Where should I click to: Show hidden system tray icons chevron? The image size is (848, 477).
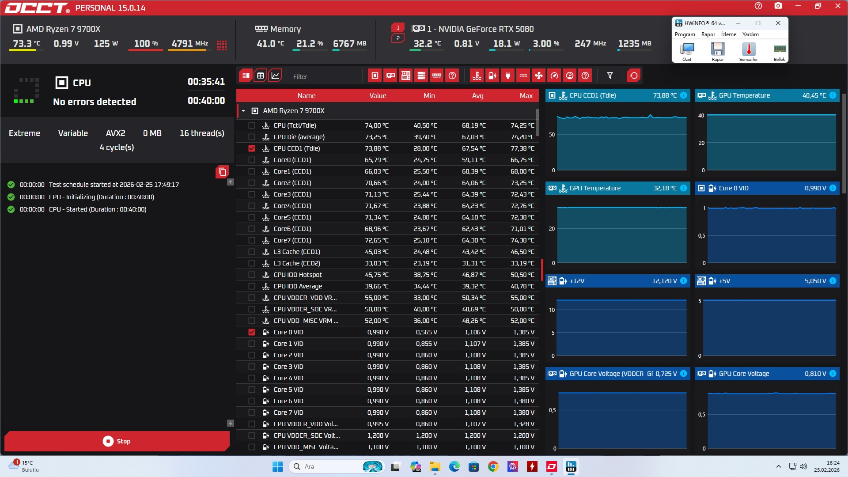[x=779, y=466]
